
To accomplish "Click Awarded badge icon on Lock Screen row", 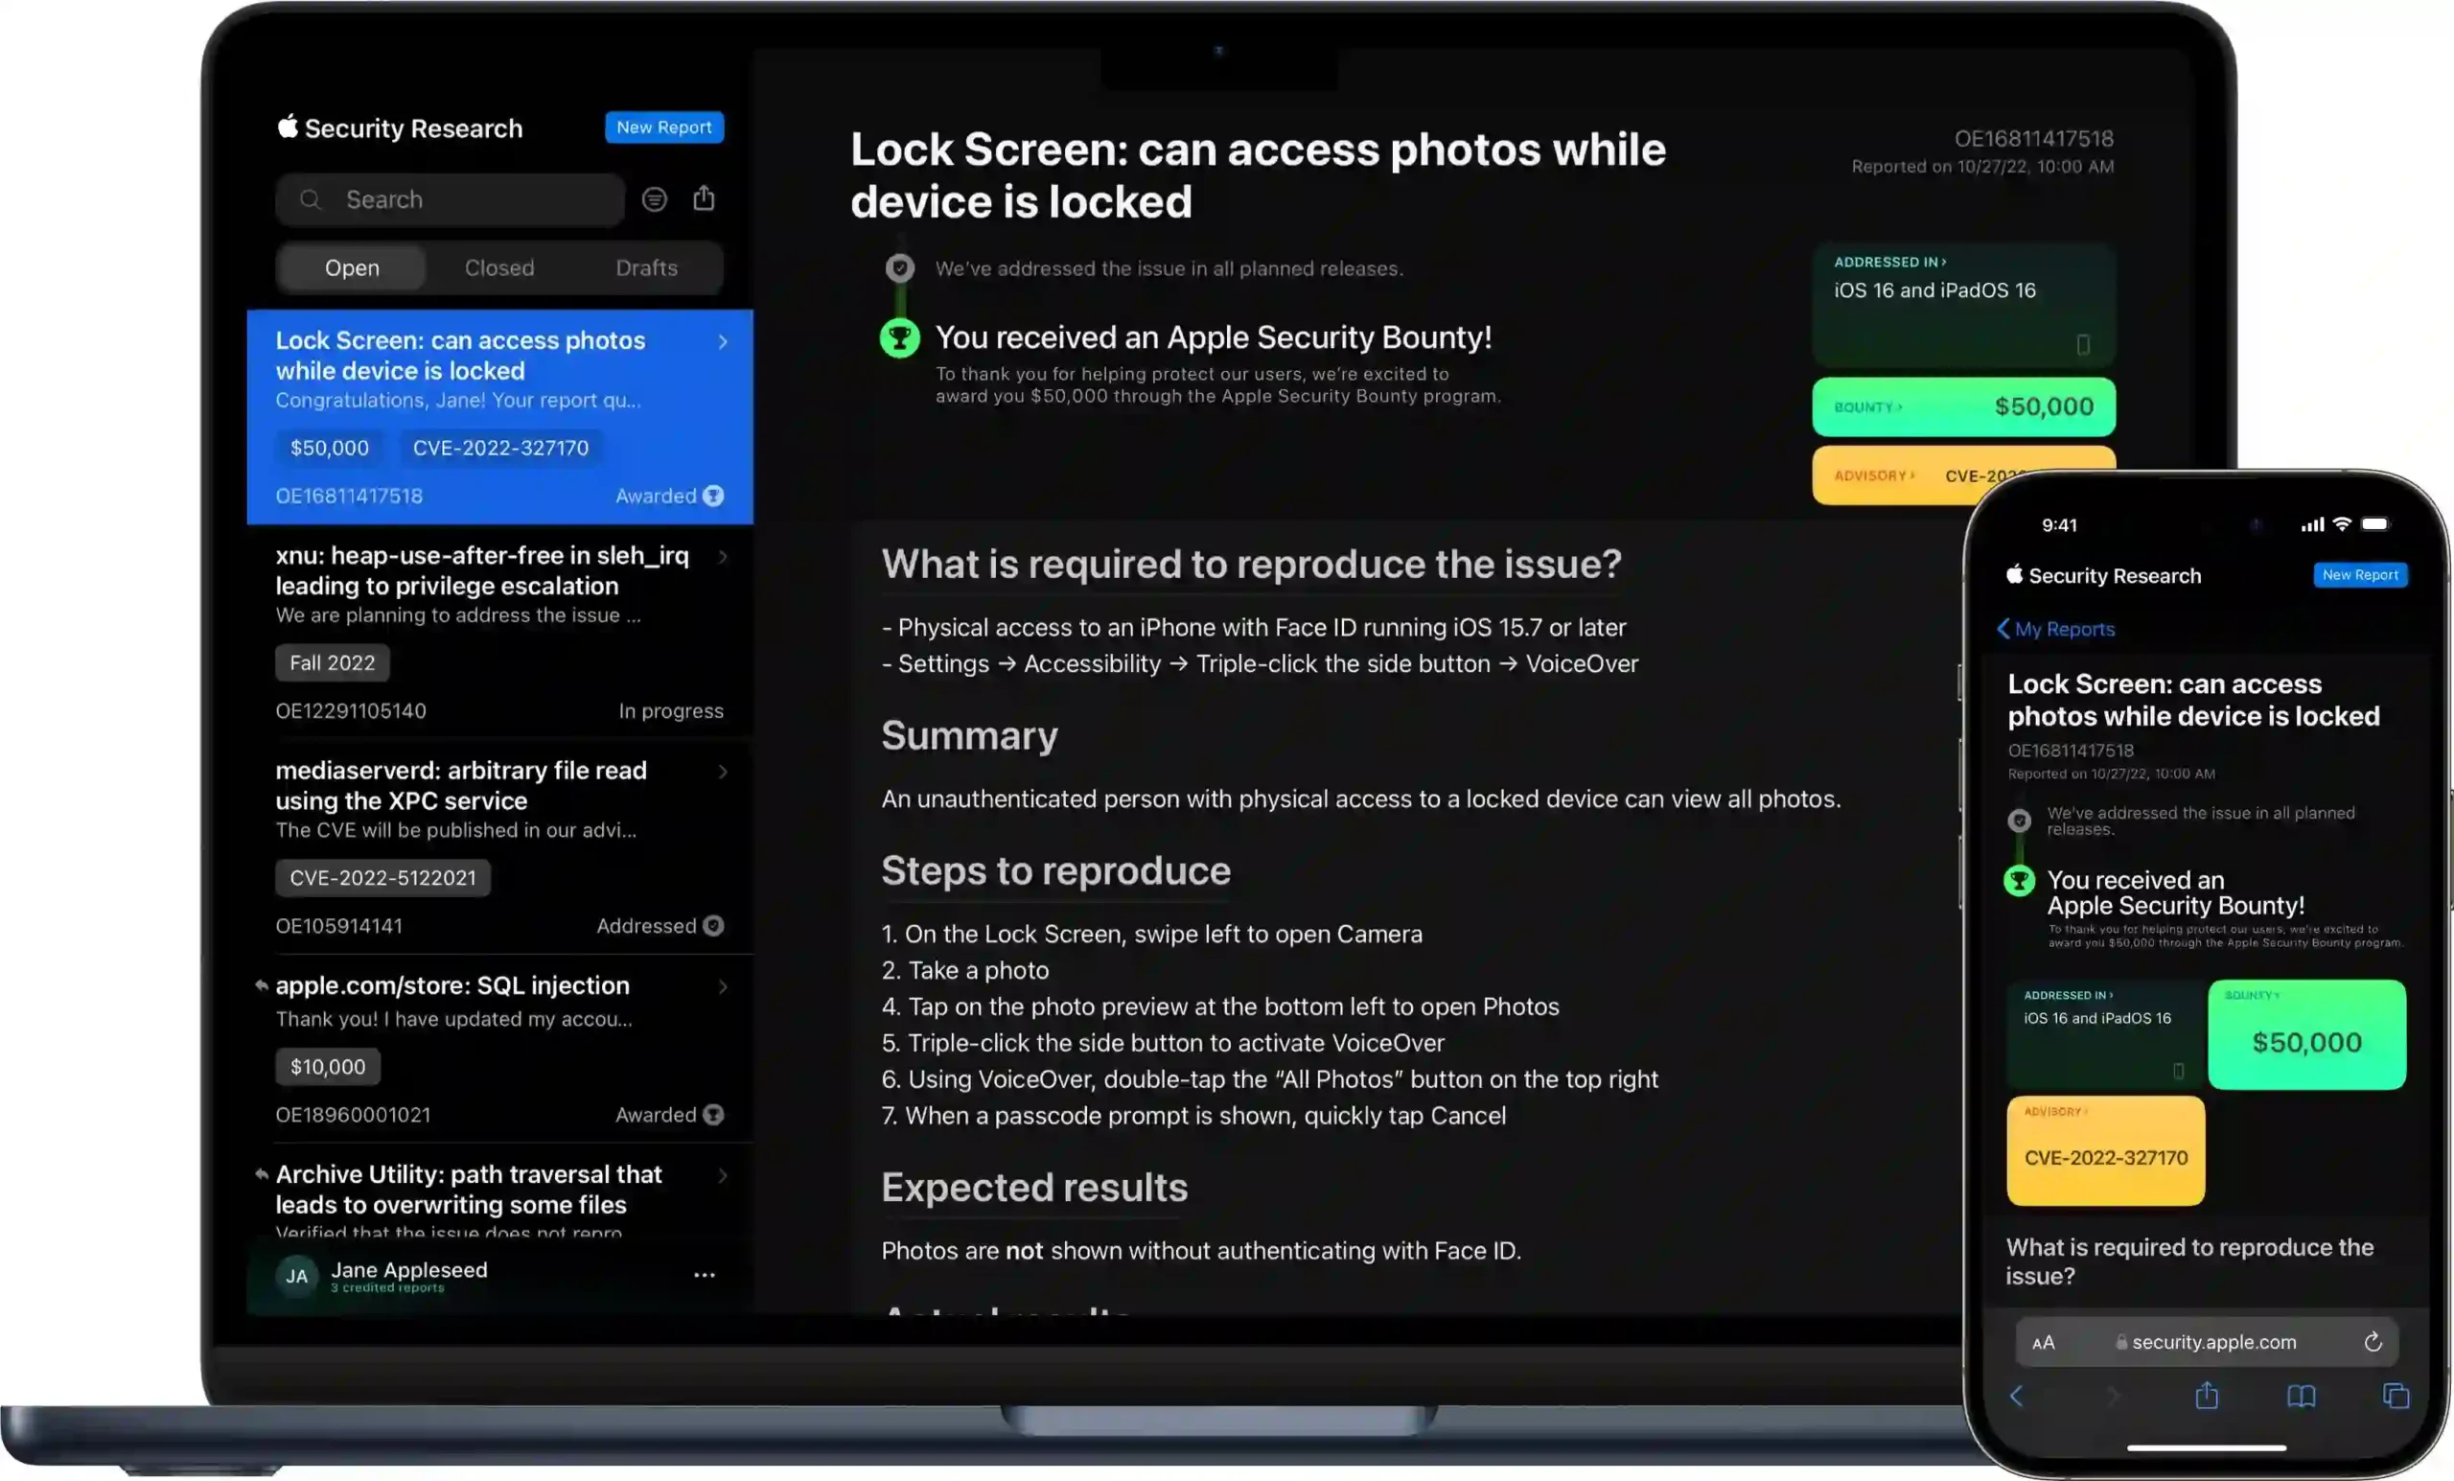I will click(713, 496).
